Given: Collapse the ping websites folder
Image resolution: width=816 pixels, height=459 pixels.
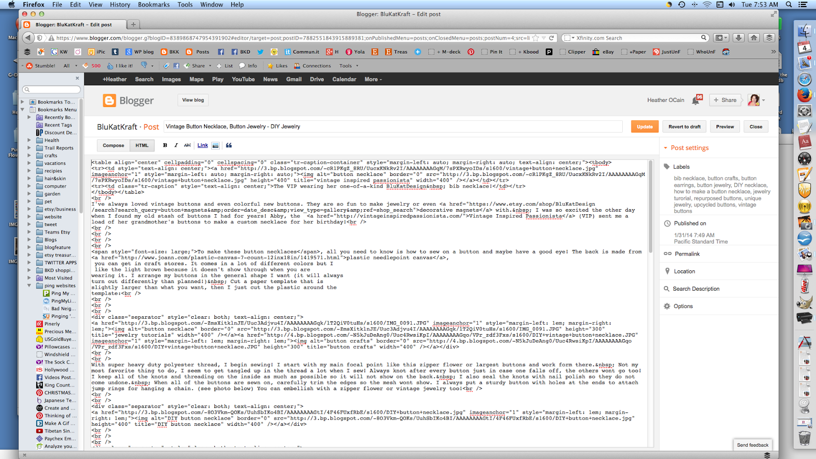Looking at the screenshot, I should pos(29,286).
